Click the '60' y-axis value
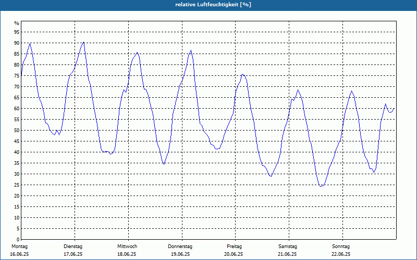This screenshot has height=260, width=417. pyautogui.click(x=17, y=109)
